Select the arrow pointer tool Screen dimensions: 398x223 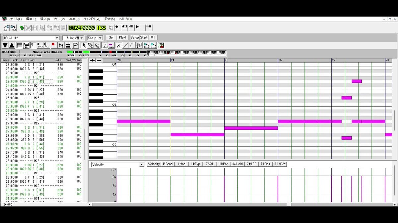pyautogui.click(x=84, y=45)
